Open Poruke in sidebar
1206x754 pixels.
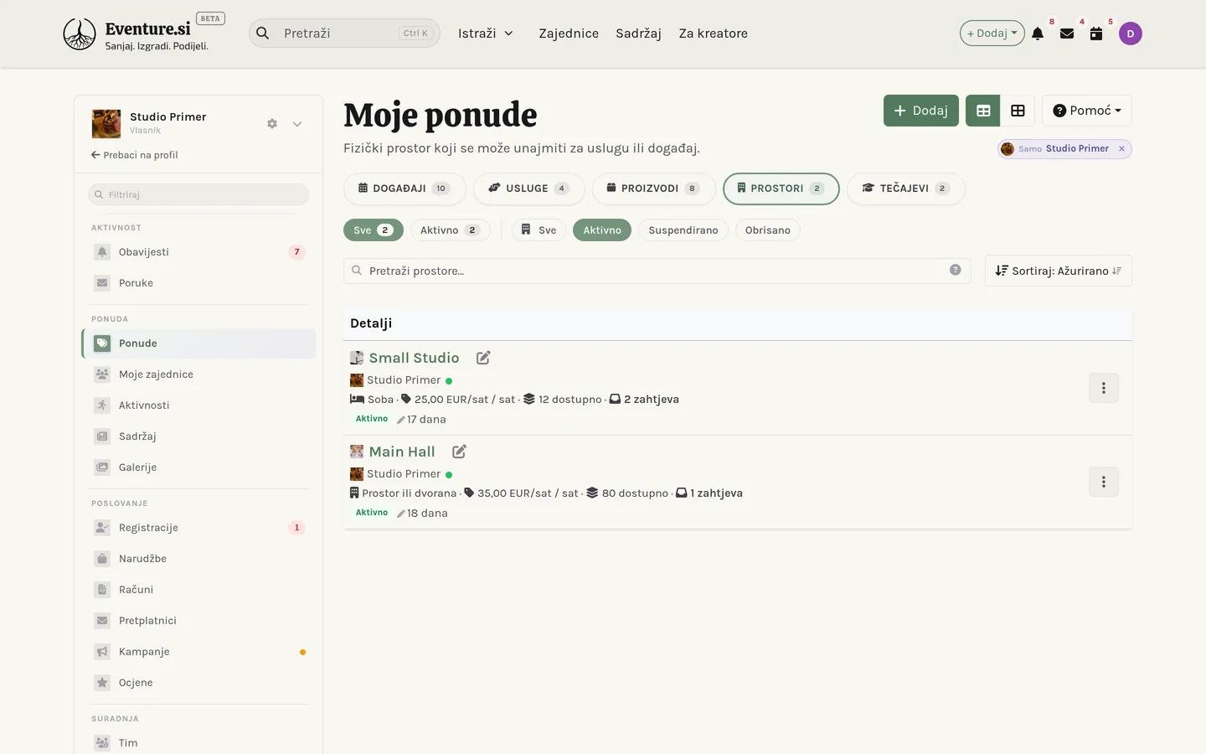(x=199, y=283)
